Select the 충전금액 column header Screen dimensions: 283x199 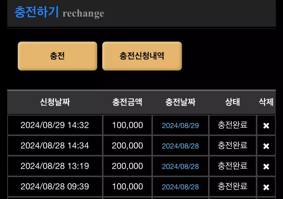[127, 102]
